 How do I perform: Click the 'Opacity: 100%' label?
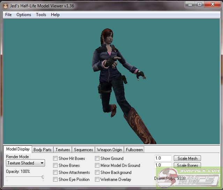click(x=18, y=171)
